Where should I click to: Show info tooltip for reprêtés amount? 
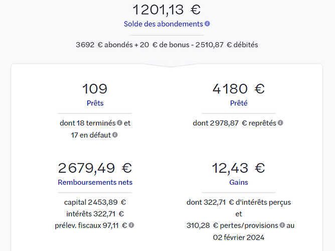tap(280, 123)
